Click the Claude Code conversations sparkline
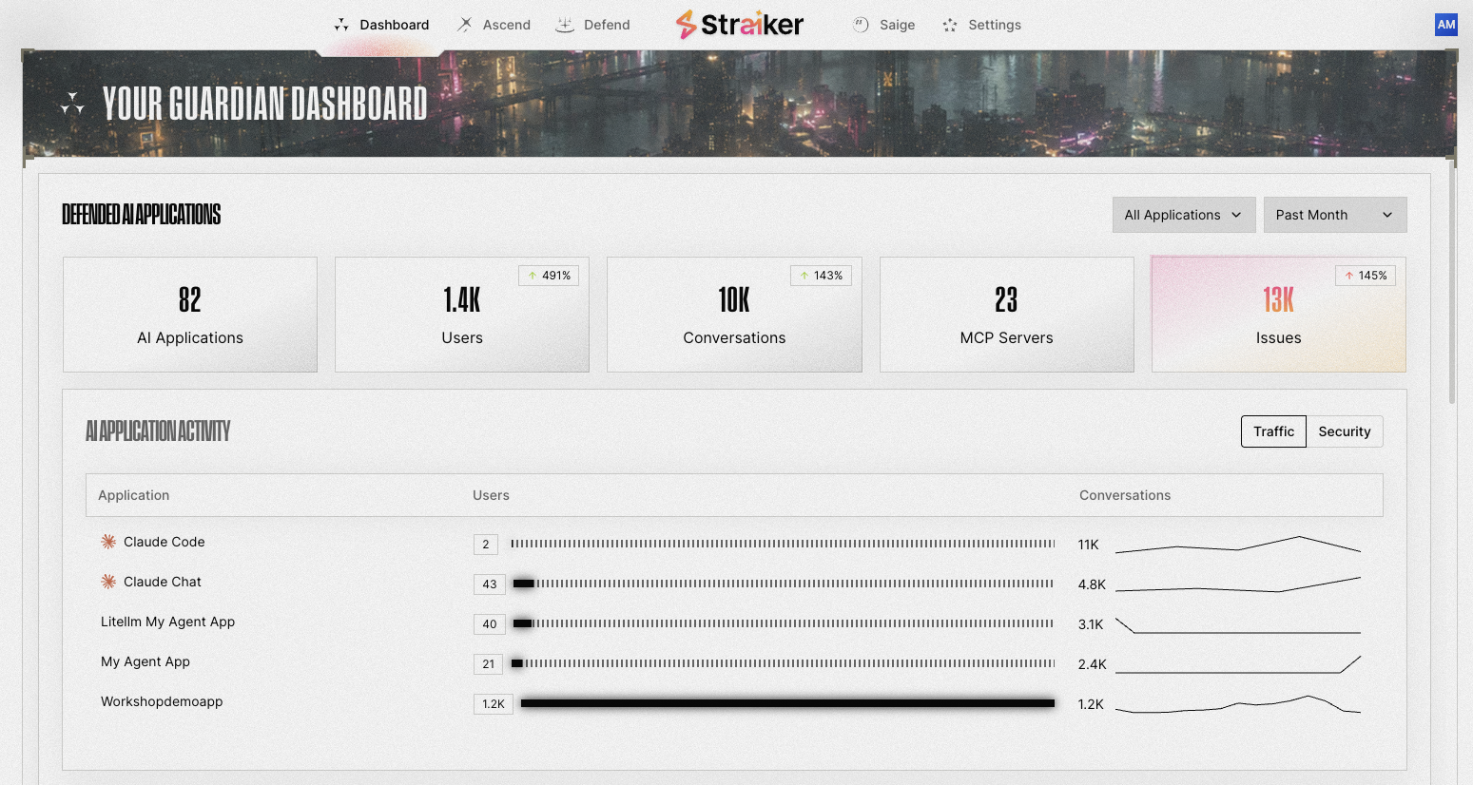This screenshot has height=785, width=1473. 1238,545
